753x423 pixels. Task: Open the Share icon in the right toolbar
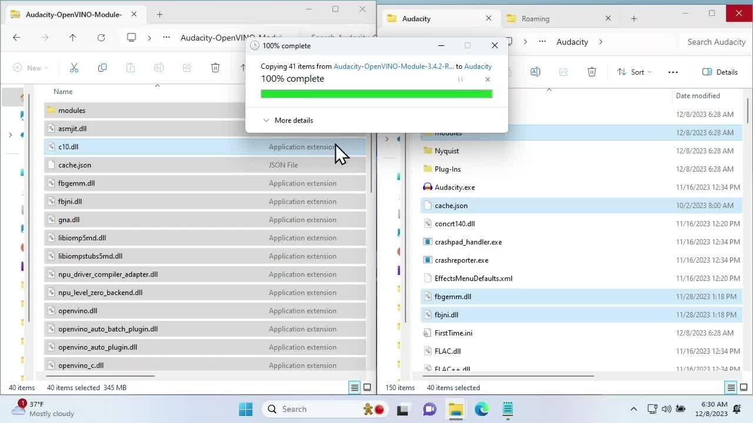coord(564,71)
